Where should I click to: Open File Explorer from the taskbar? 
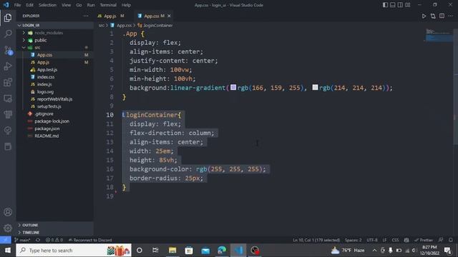[x=172, y=251]
